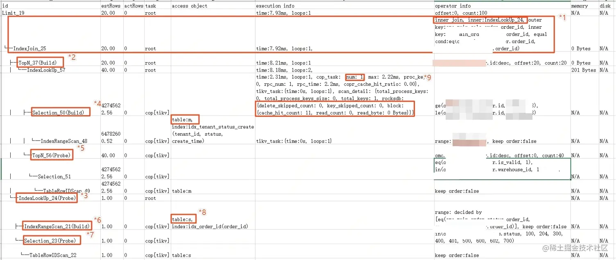Click the Limit_19 id cell
Screen dimensions: 616x260
point(51,13)
